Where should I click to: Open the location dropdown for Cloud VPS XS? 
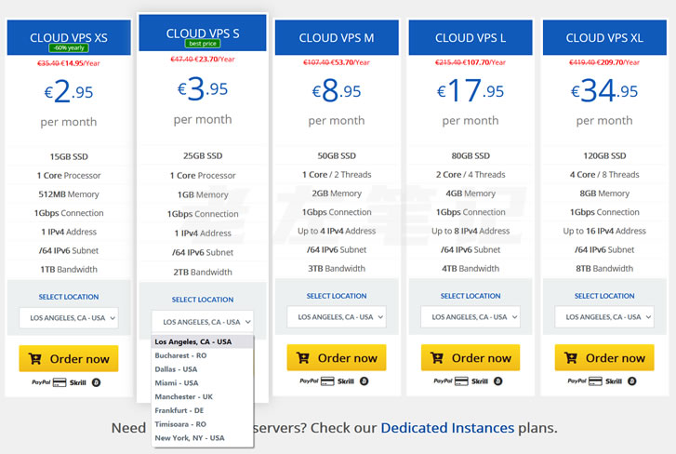click(x=69, y=317)
